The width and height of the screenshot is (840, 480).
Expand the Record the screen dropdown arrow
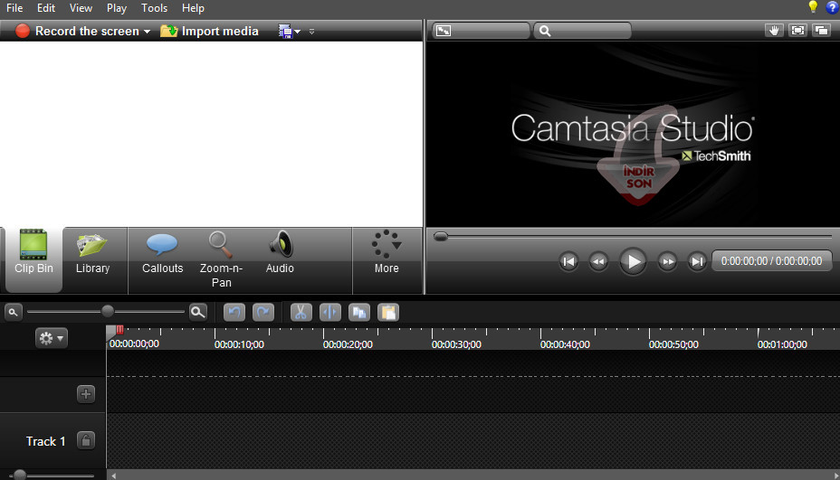click(147, 32)
